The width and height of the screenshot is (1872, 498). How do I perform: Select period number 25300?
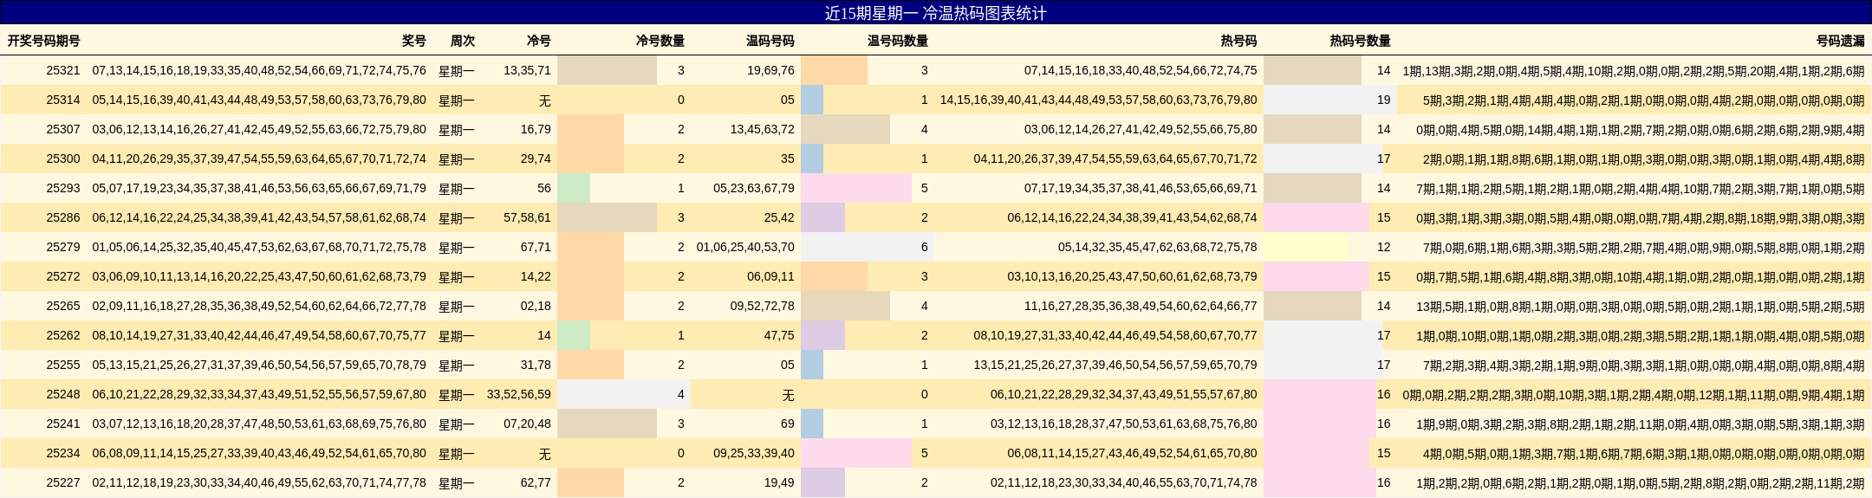(x=63, y=158)
